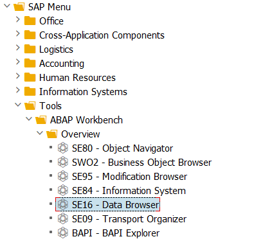Viewport: 263px width, 239px height.
Task: Collapse the Overview folder chevron
Action: 40,133
